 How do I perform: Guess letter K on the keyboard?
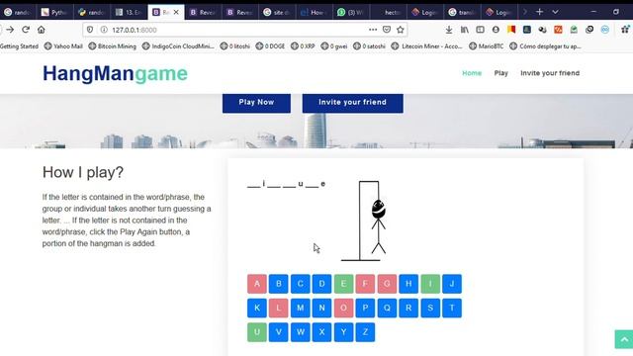(257, 308)
